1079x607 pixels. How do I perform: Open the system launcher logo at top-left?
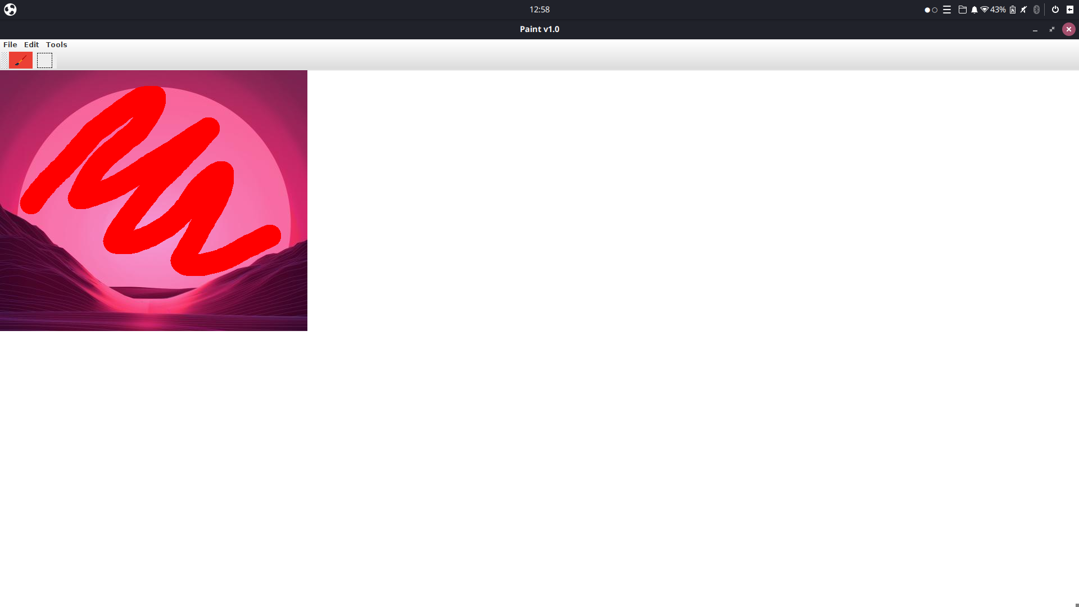[10, 10]
